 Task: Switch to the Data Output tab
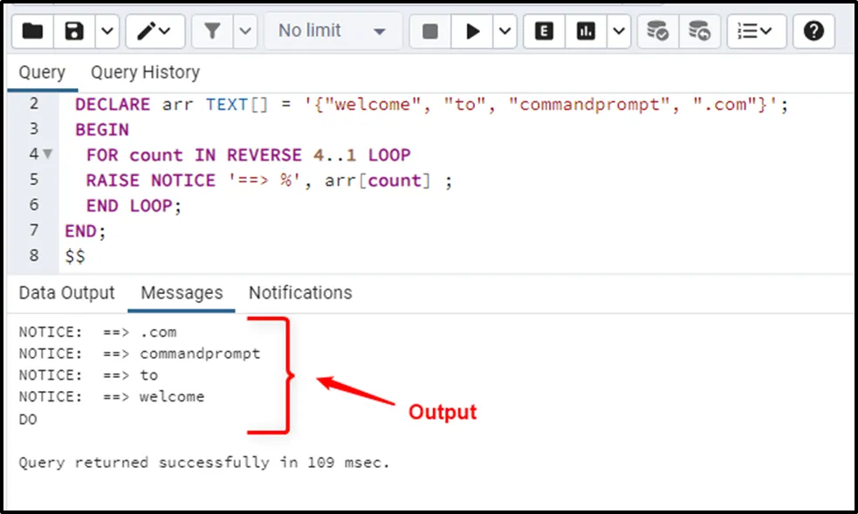point(66,292)
